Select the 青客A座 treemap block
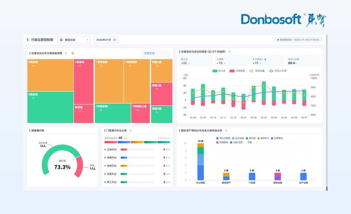 [x=162, y=71]
